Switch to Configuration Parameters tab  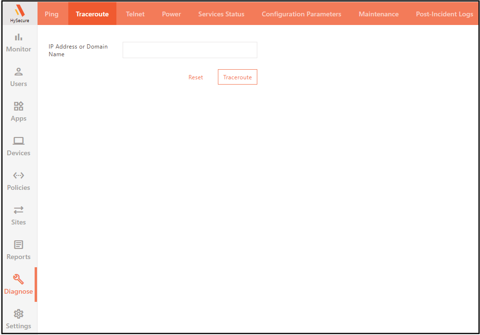(x=302, y=14)
